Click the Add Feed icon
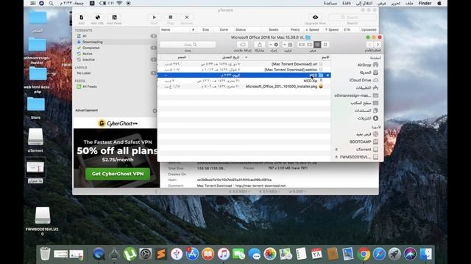The width and height of the screenshot is (471, 264). (x=115, y=18)
